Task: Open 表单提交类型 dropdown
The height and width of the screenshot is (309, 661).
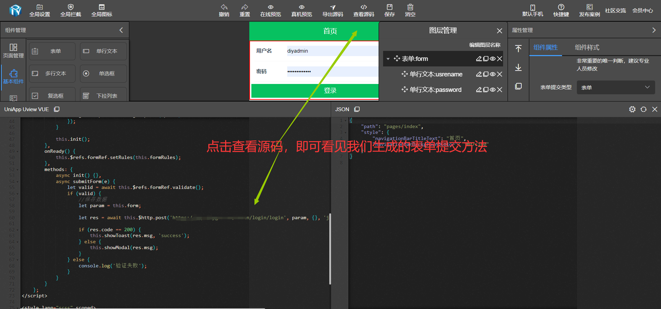Action: 616,87
